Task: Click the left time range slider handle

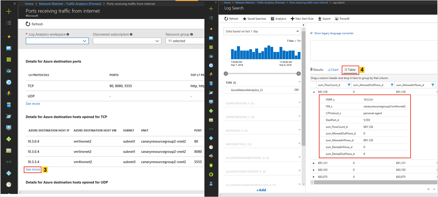Action: (x=226, y=73)
